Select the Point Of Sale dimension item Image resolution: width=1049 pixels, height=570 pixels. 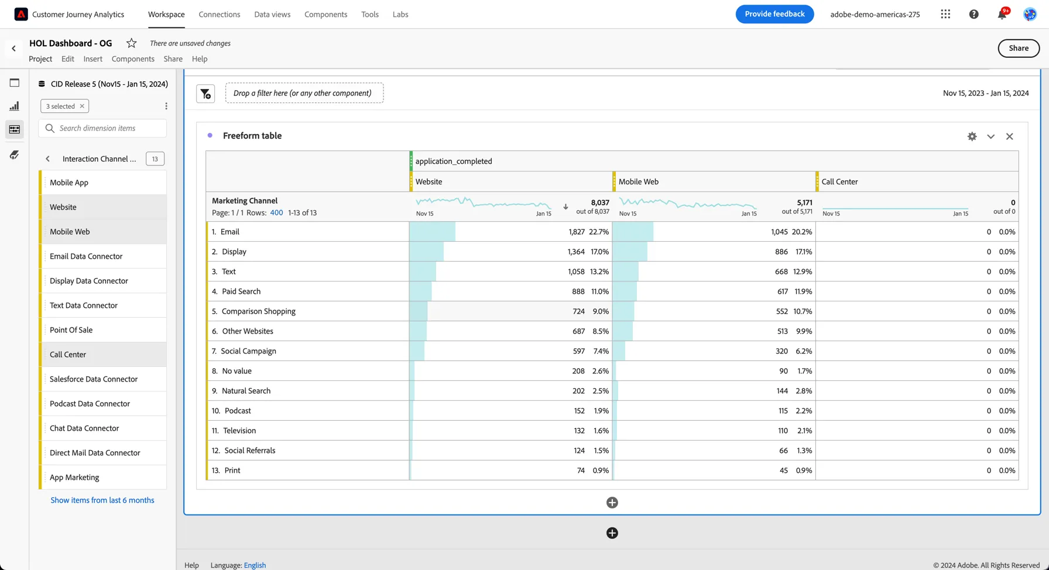103,330
